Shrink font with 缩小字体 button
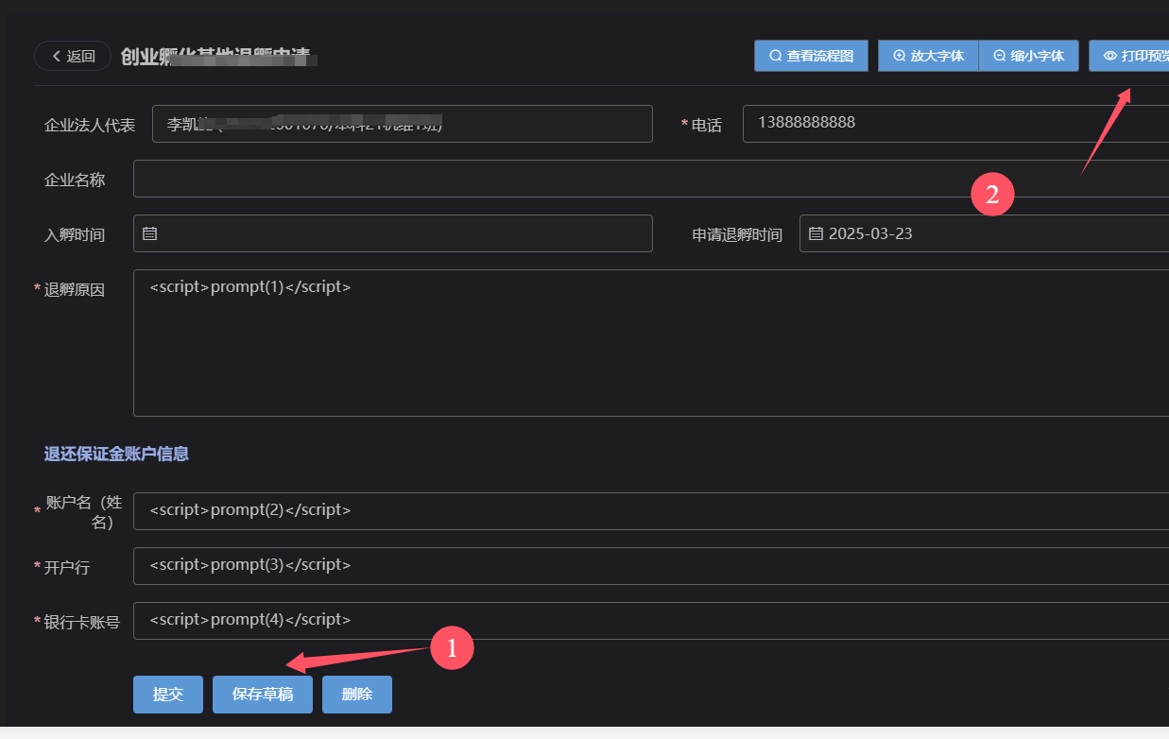This screenshot has height=739, width=1169. [1028, 56]
